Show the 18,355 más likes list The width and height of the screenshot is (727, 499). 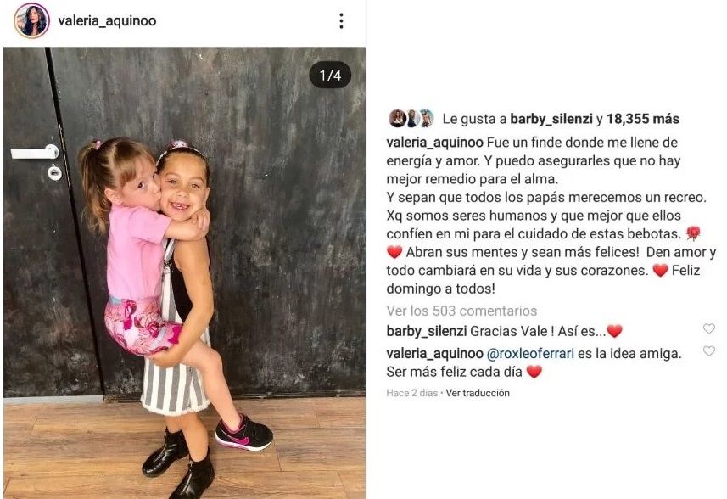click(x=643, y=119)
